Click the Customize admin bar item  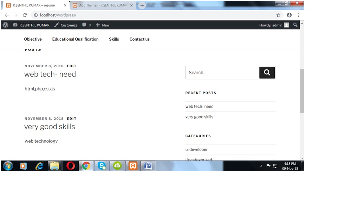(x=66, y=25)
